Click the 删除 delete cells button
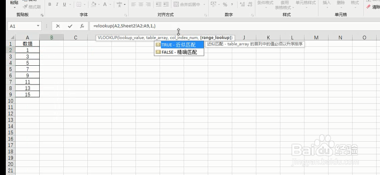Image resolution: width=380 pixels, height=175 pixels. [x=341, y=4]
